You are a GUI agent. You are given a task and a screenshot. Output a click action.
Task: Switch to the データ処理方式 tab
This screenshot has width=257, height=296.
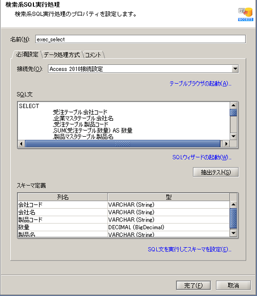click(62, 55)
